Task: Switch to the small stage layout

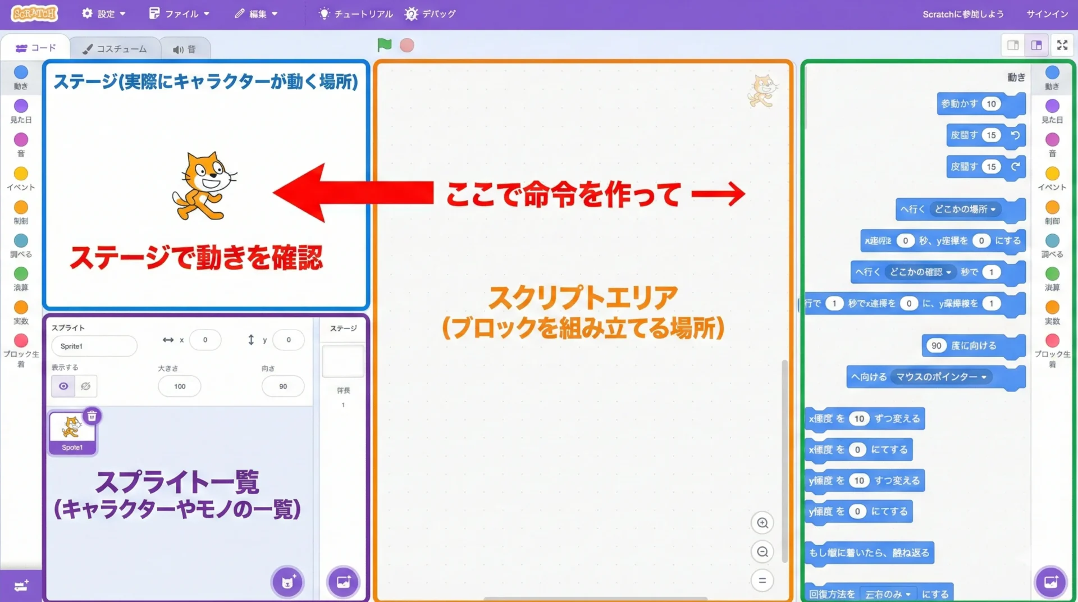Action: click(1013, 45)
